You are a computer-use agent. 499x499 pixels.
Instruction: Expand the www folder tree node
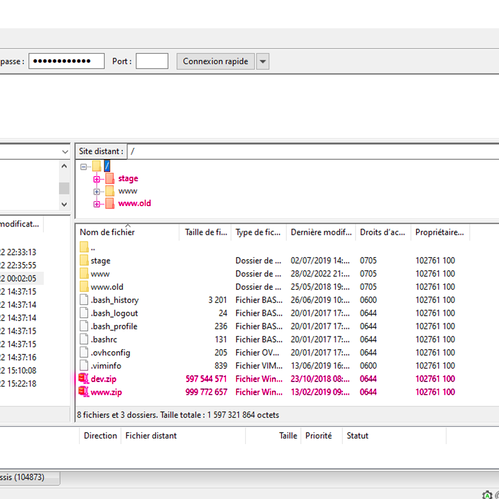(x=96, y=192)
